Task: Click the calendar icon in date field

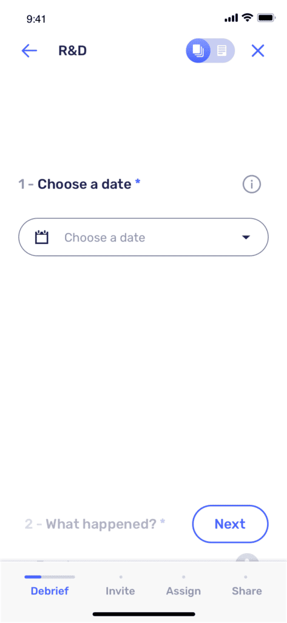Action: [x=42, y=238]
